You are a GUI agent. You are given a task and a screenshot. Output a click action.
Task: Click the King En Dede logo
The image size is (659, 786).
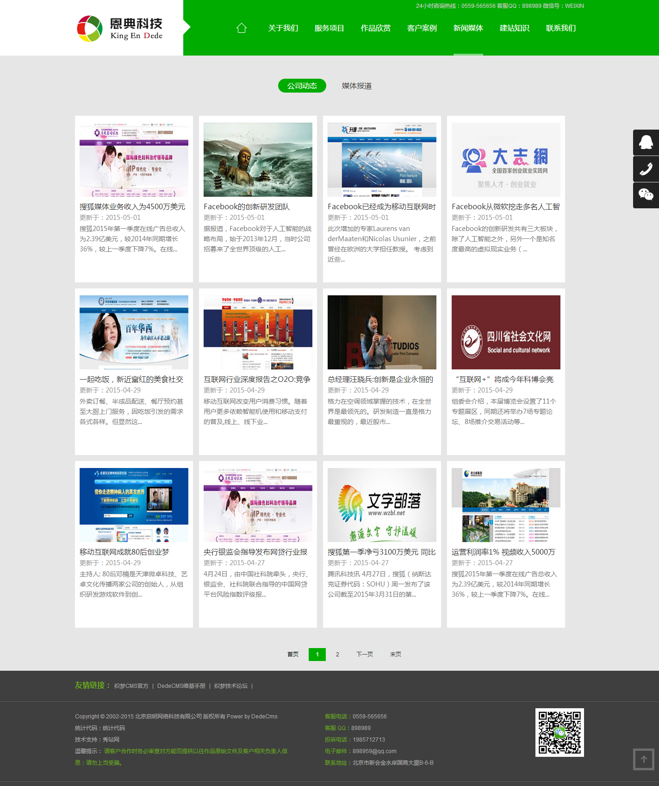pos(120,28)
